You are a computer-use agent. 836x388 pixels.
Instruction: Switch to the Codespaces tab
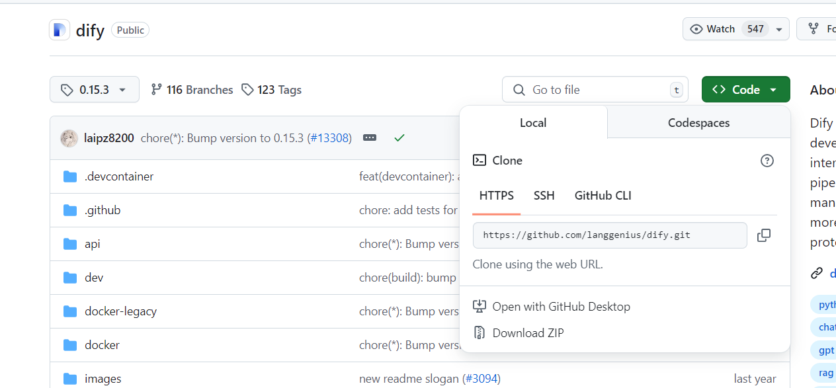698,122
